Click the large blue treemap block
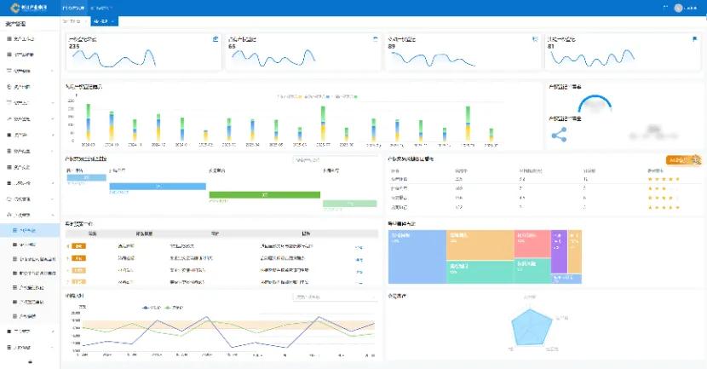 [x=417, y=257]
